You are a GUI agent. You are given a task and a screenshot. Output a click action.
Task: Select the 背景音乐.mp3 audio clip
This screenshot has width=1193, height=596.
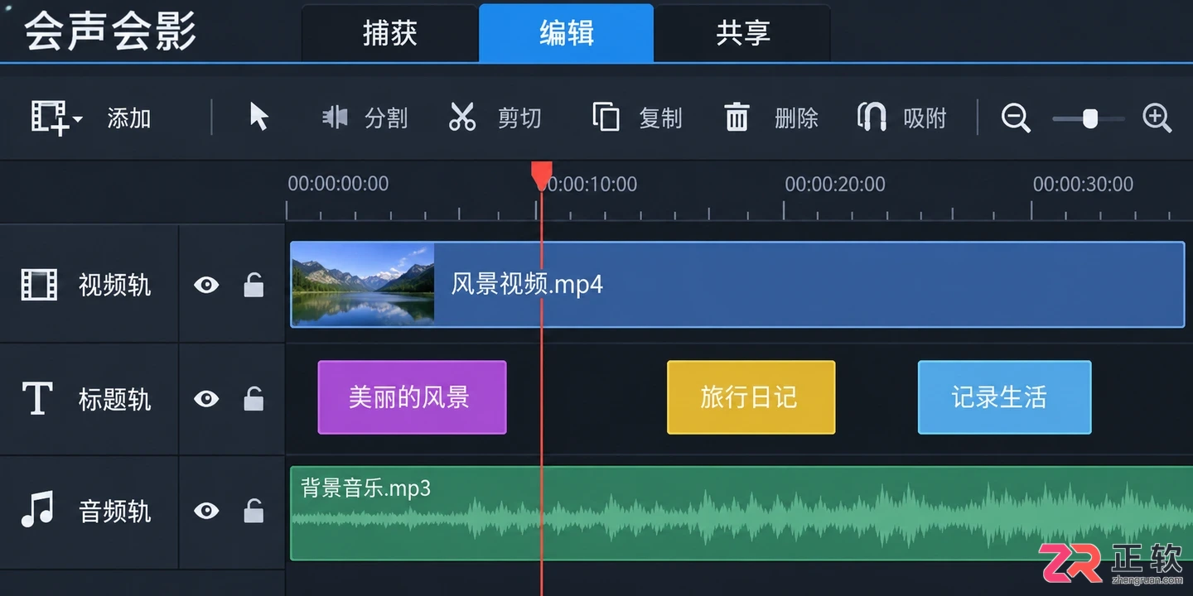pyautogui.click(x=741, y=513)
